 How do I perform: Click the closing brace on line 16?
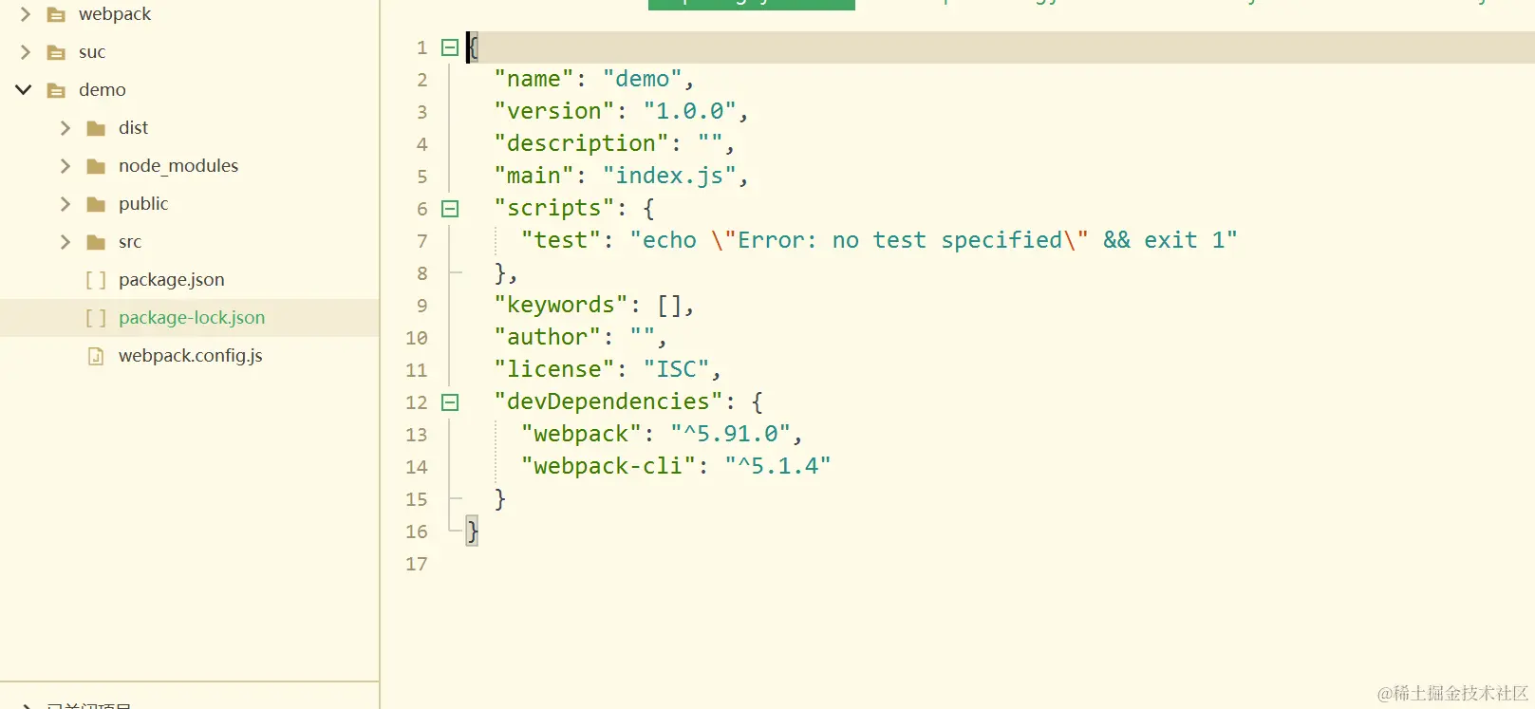click(x=473, y=532)
